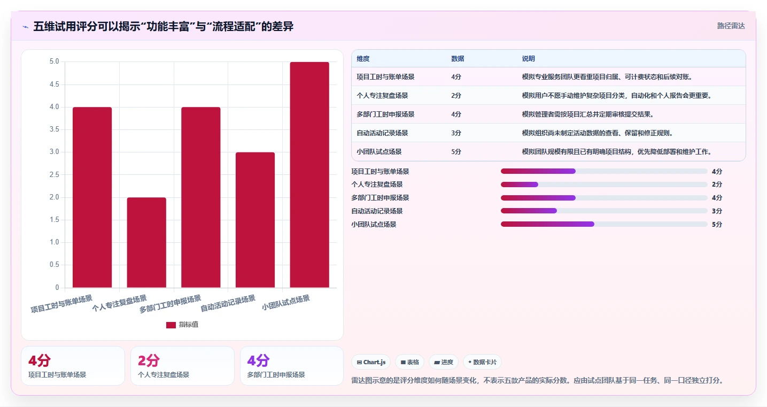Click 个人专注复盘场景 in the table
Image resolution: width=767 pixels, height=407 pixels.
tap(382, 96)
